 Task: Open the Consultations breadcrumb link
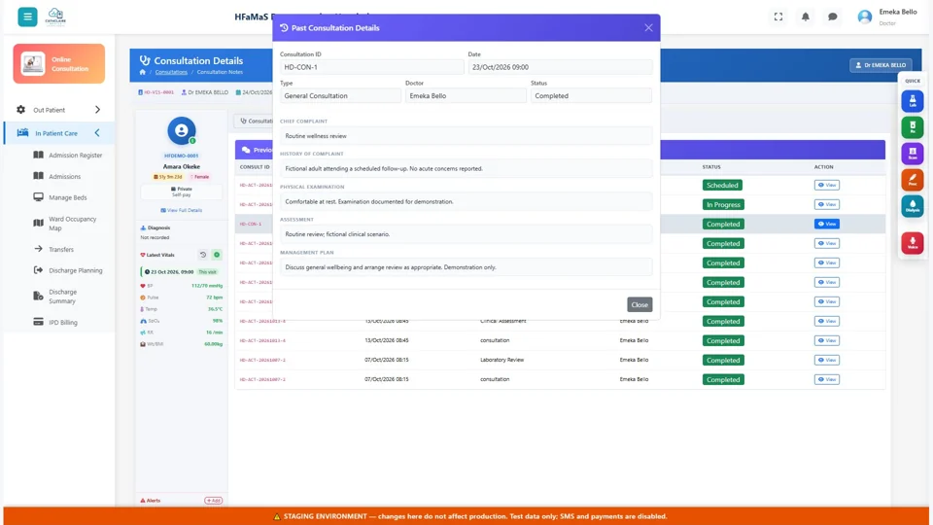[x=171, y=72]
